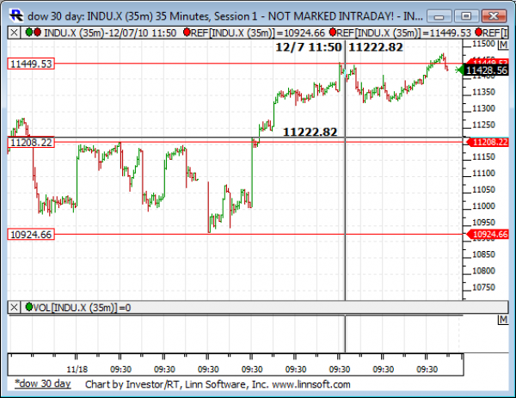Image resolution: width=516 pixels, height=398 pixels.
Task: Close the dow 30 day chart window
Action: (494, 16)
